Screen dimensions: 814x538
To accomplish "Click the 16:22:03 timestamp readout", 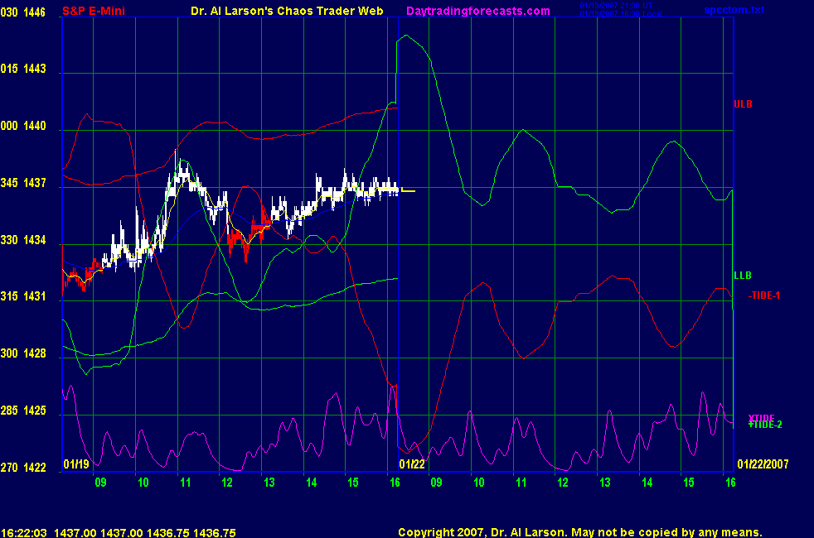I will pos(23,532).
